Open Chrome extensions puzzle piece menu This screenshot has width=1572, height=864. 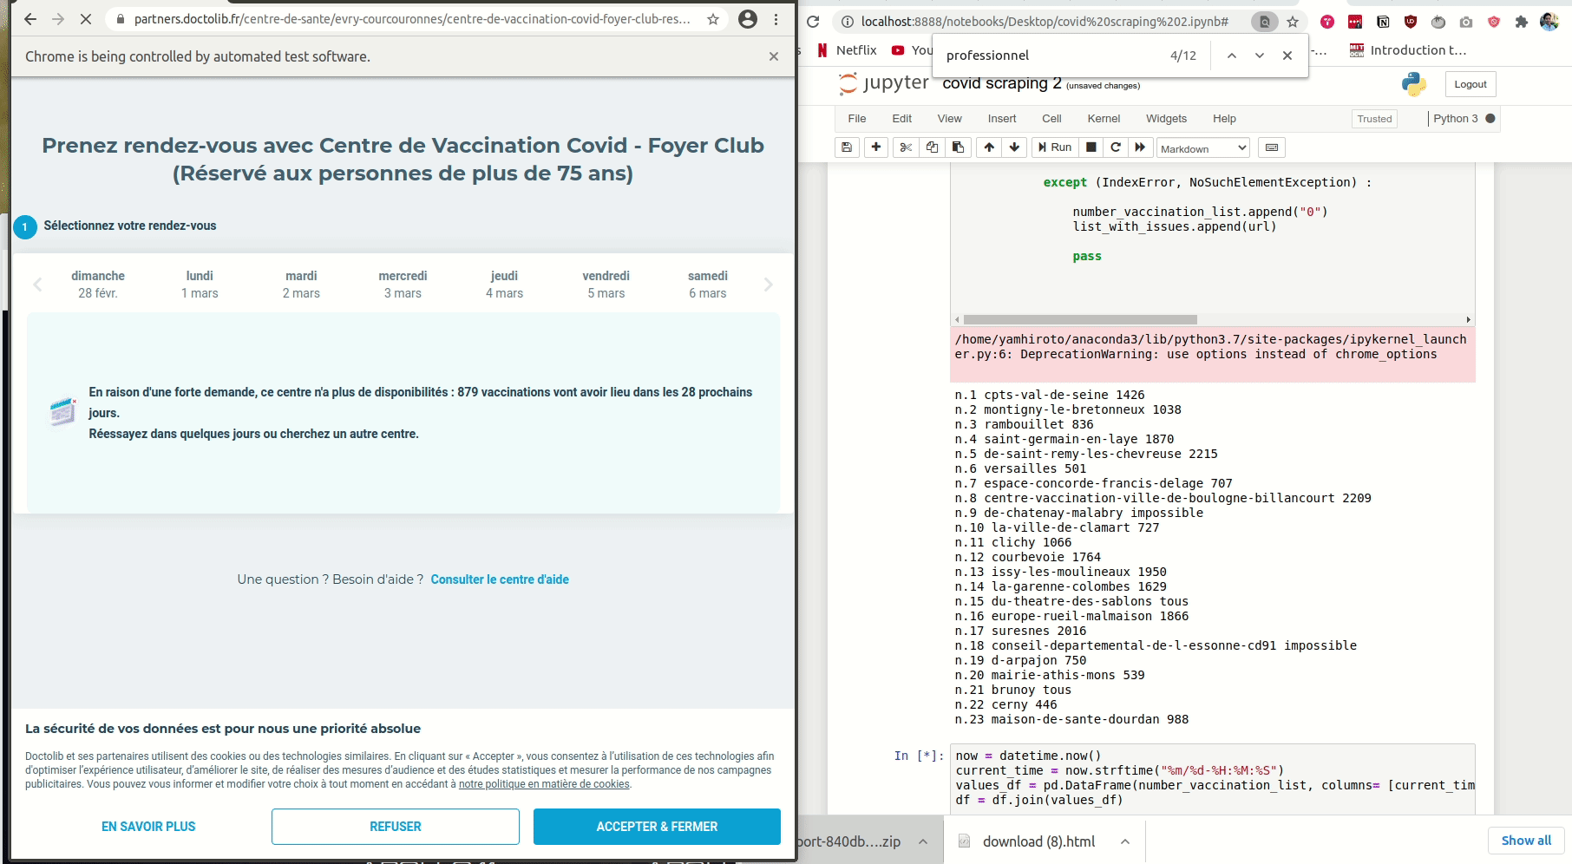[1521, 22]
